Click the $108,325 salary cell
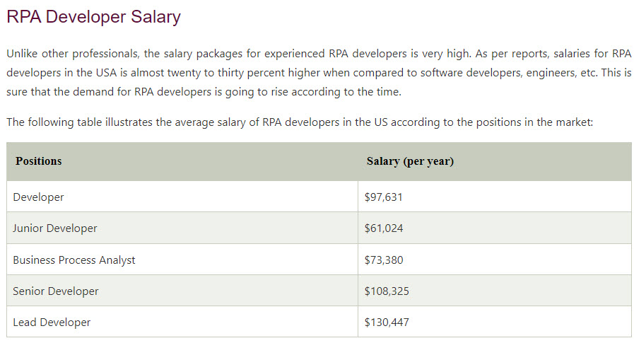Screen dimensions: 634x343 tap(386, 291)
